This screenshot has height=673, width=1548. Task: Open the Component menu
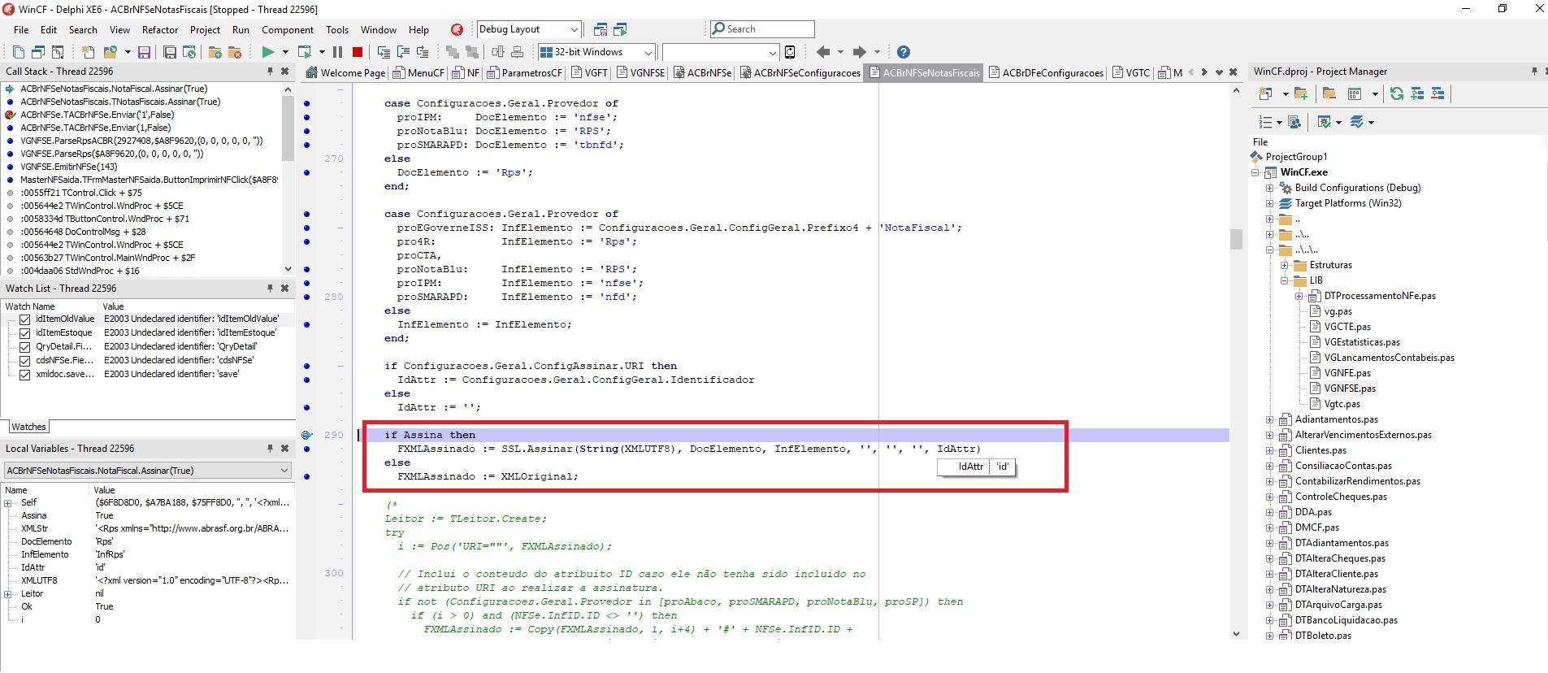(287, 30)
